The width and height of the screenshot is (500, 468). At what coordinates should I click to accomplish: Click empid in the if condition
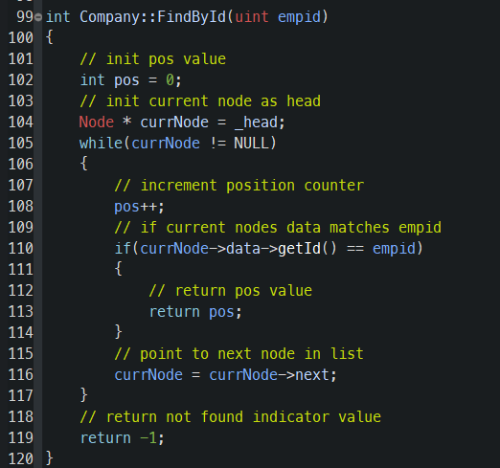tap(394, 249)
